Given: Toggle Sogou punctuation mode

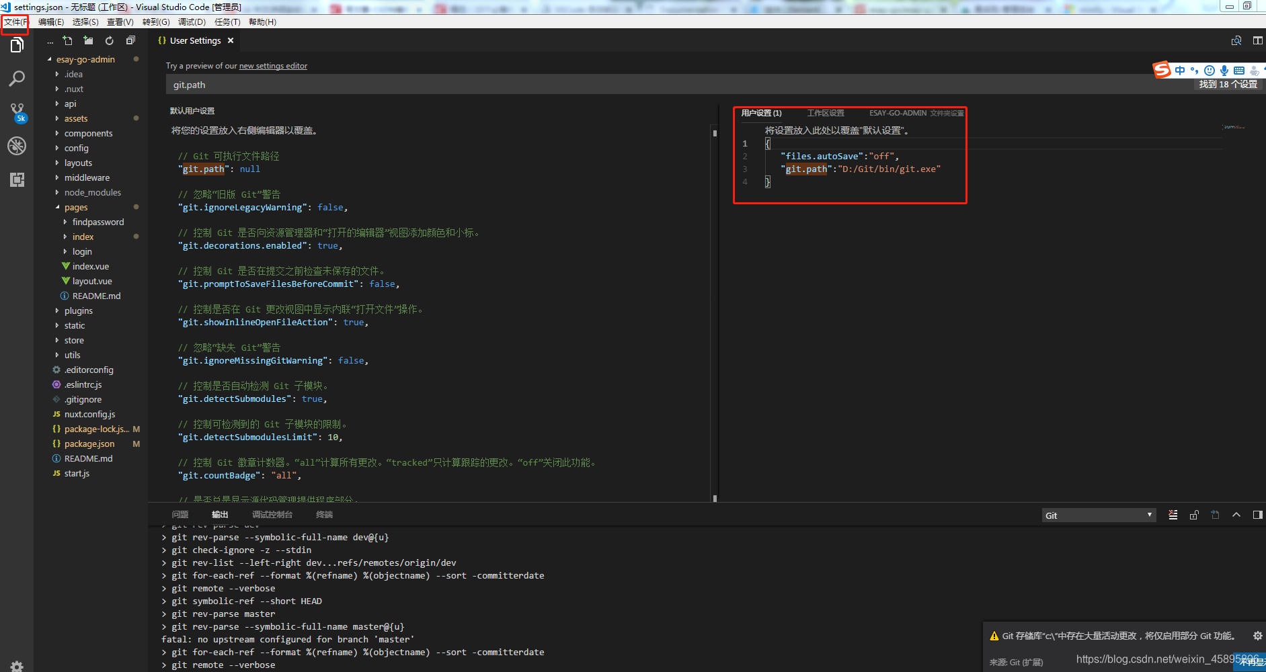Looking at the screenshot, I should [1195, 71].
